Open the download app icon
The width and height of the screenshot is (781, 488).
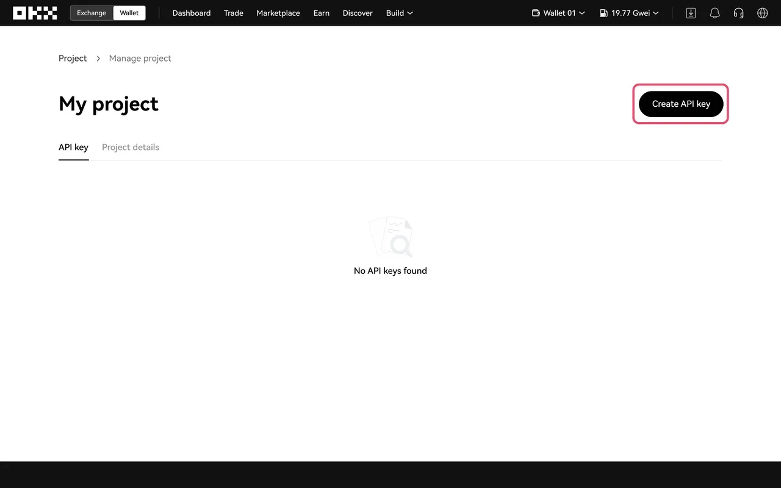click(691, 13)
